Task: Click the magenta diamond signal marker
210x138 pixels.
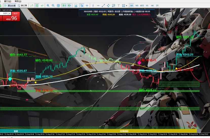Action: point(139,63)
